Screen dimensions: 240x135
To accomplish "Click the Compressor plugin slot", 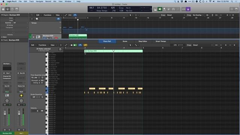I will pyautogui.click(x=7, y=78).
